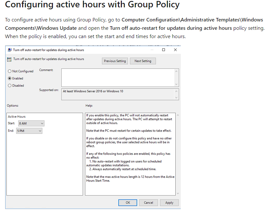Click the 'Supported on:' label
Viewport: 268px width, 219px height.
49,90
